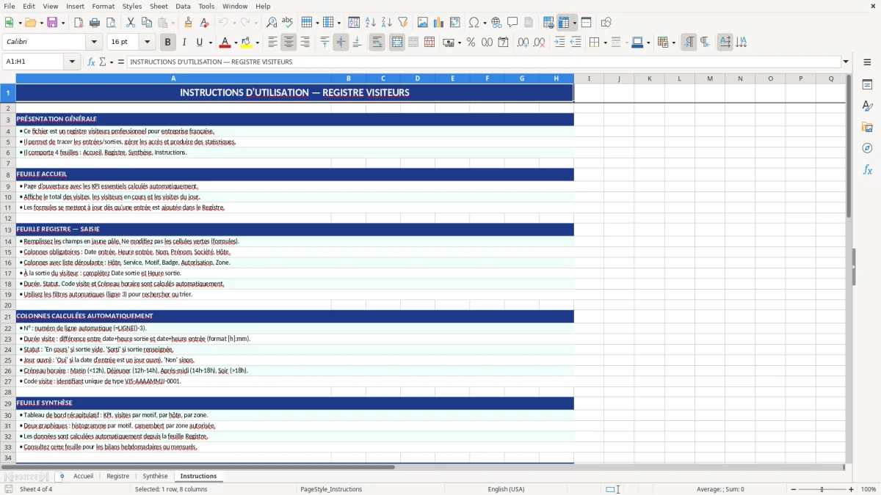This screenshot has height=495, width=881.
Task: Toggle Merge and Center Cells
Action: click(396, 43)
